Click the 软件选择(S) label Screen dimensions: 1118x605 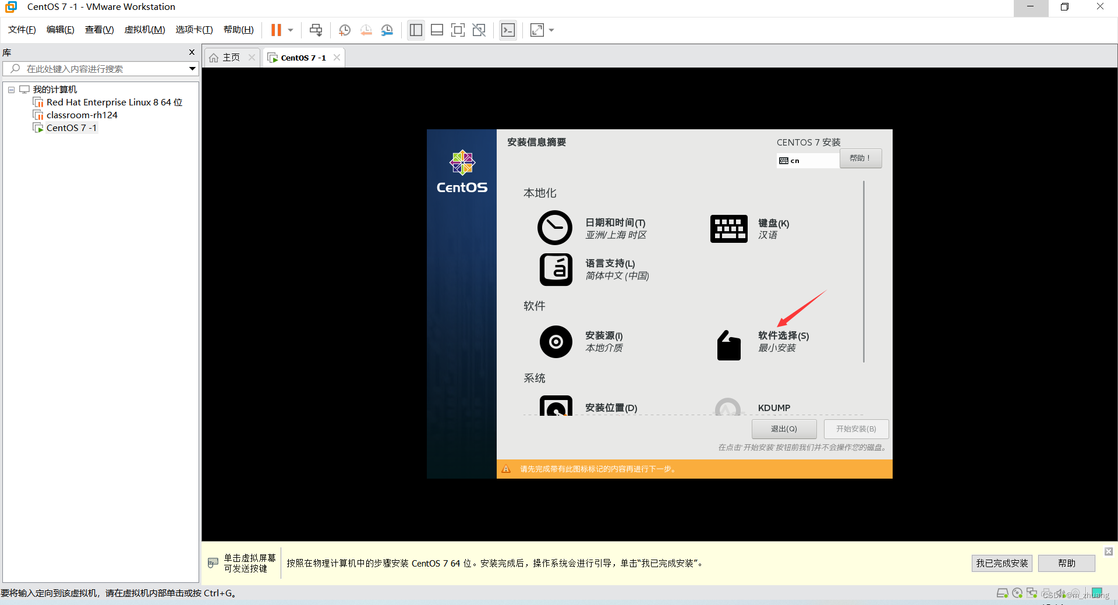click(x=783, y=336)
